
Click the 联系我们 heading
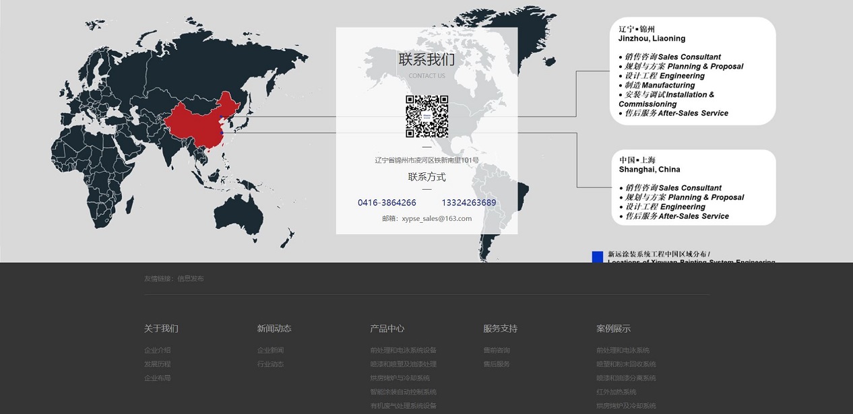point(426,59)
